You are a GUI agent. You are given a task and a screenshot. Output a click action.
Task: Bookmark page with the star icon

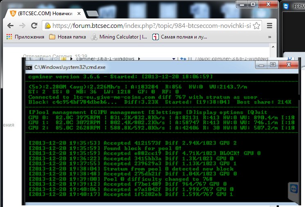click(x=257, y=26)
